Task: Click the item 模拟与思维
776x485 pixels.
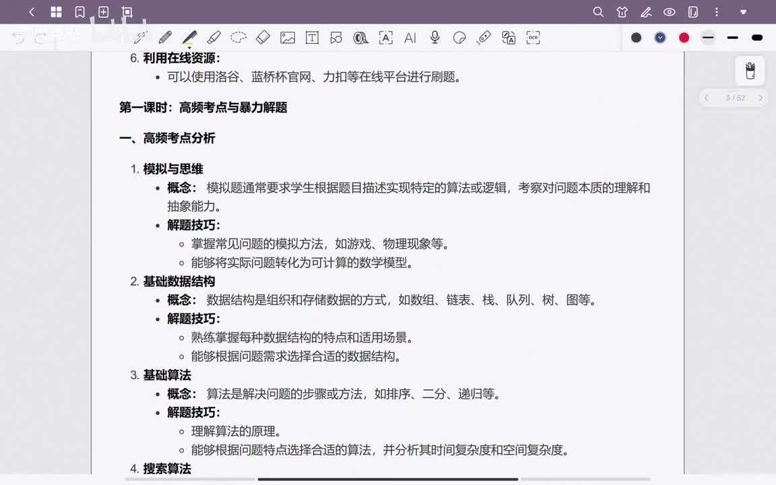Action: [x=172, y=169]
